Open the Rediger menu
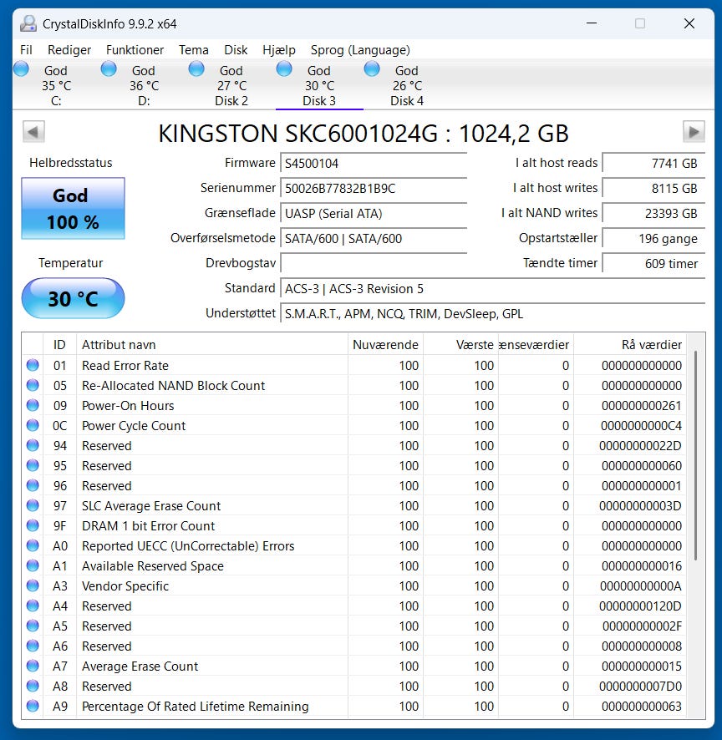 click(69, 50)
